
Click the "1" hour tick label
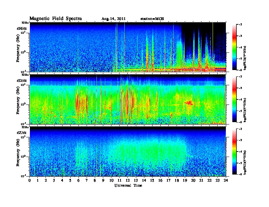pyautogui.click(x=38, y=181)
